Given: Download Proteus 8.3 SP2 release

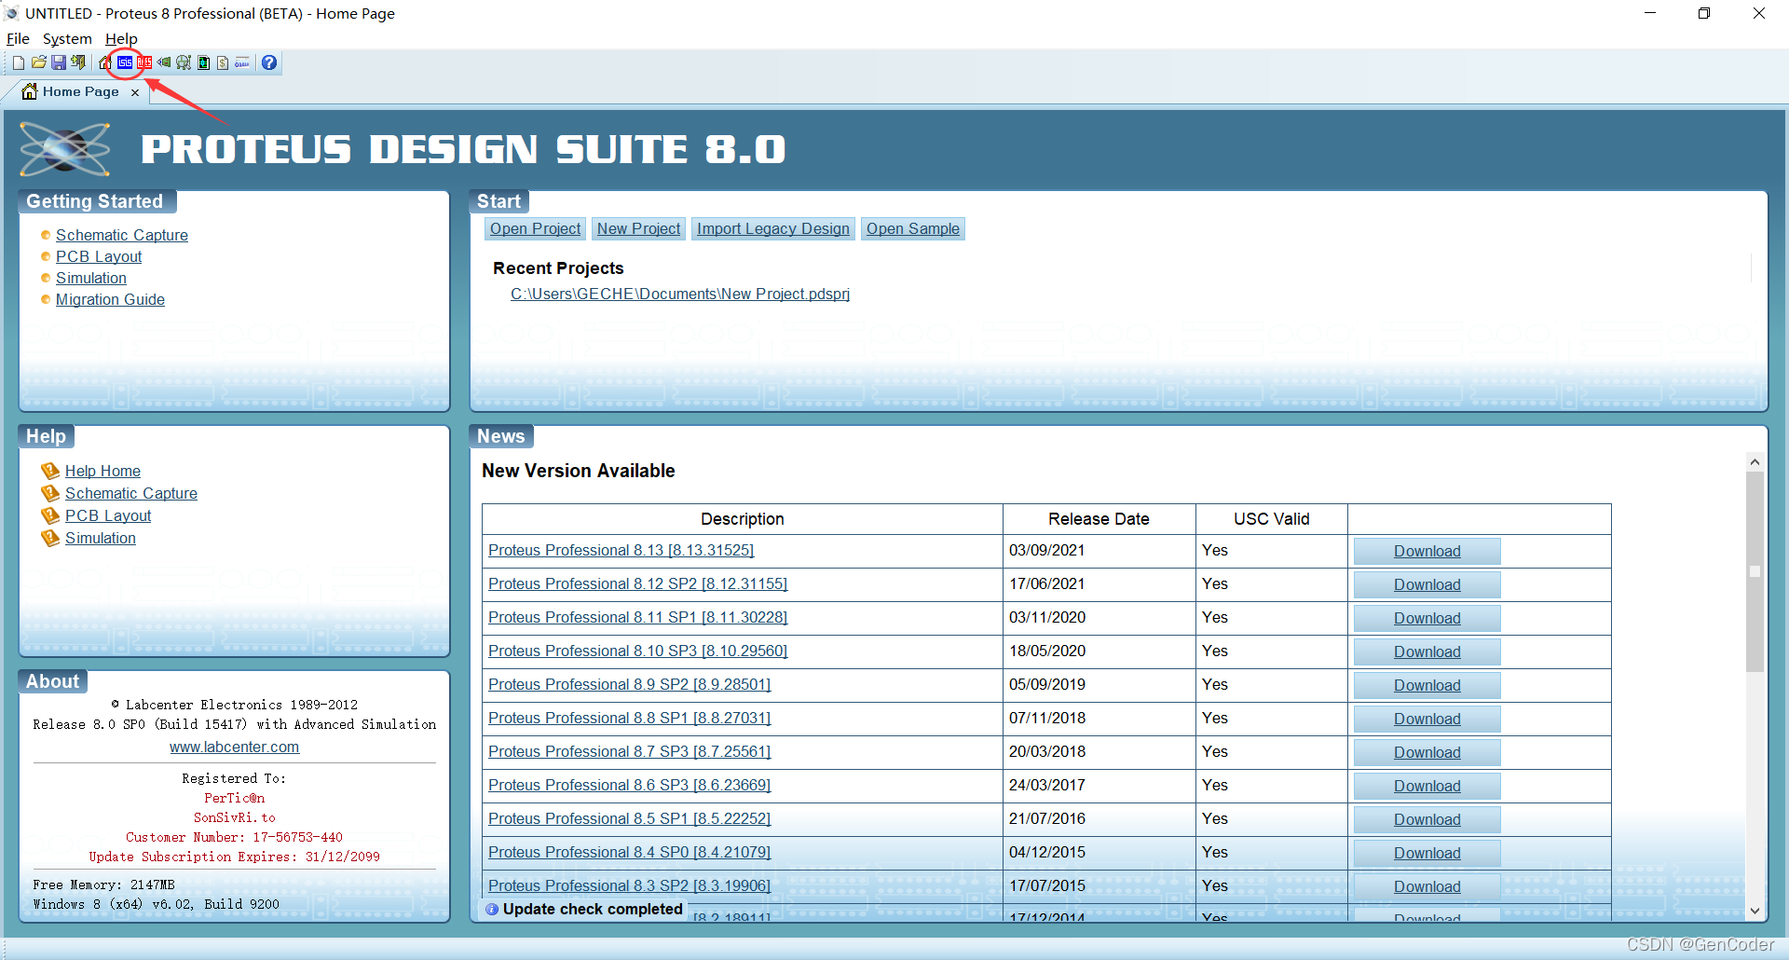Looking at the screenshot, I should (x=1427, y=886).
